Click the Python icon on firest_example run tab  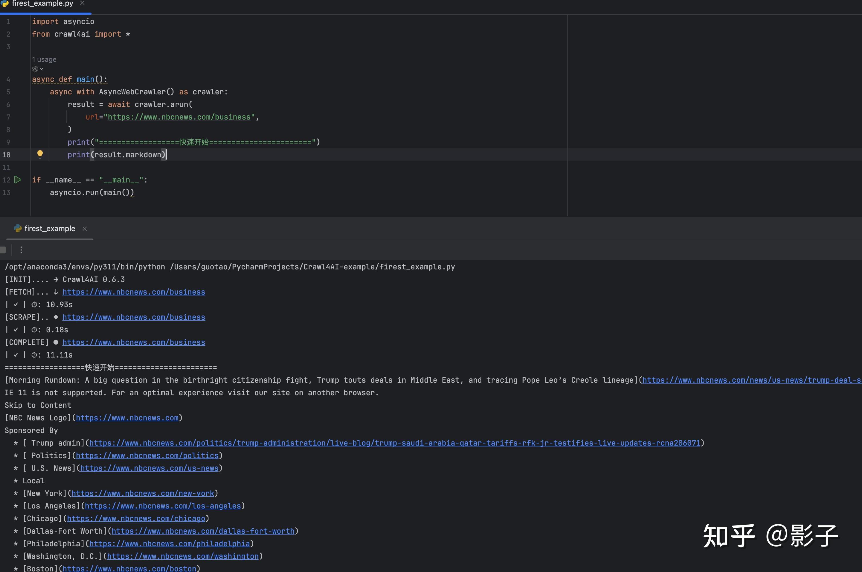17,228
